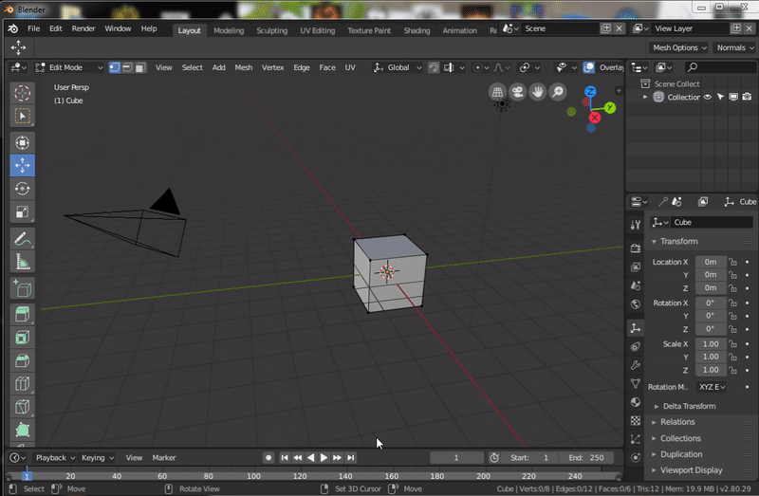This screenshot has width=759, height=496.
Task: Toggle Collection render camera icon
Action: [747, 97]
